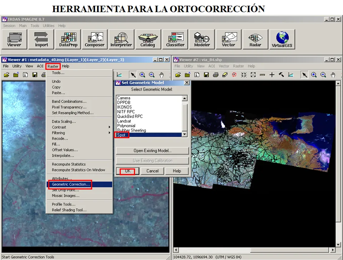Select Landsat in geometric model list
The height and width of the screenshot is (260, 343).
[149, 121]
